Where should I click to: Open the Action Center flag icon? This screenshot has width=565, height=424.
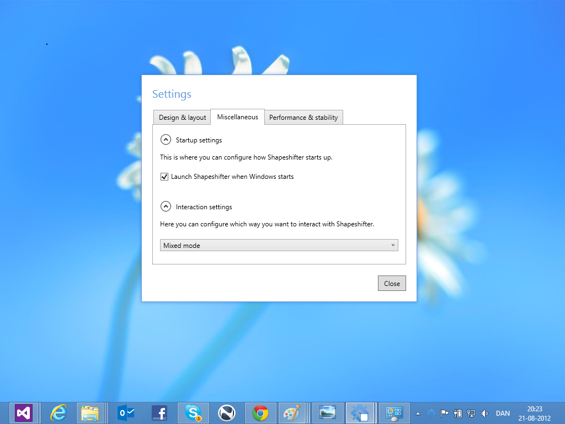pyautogui.click(x=445, y=413)
